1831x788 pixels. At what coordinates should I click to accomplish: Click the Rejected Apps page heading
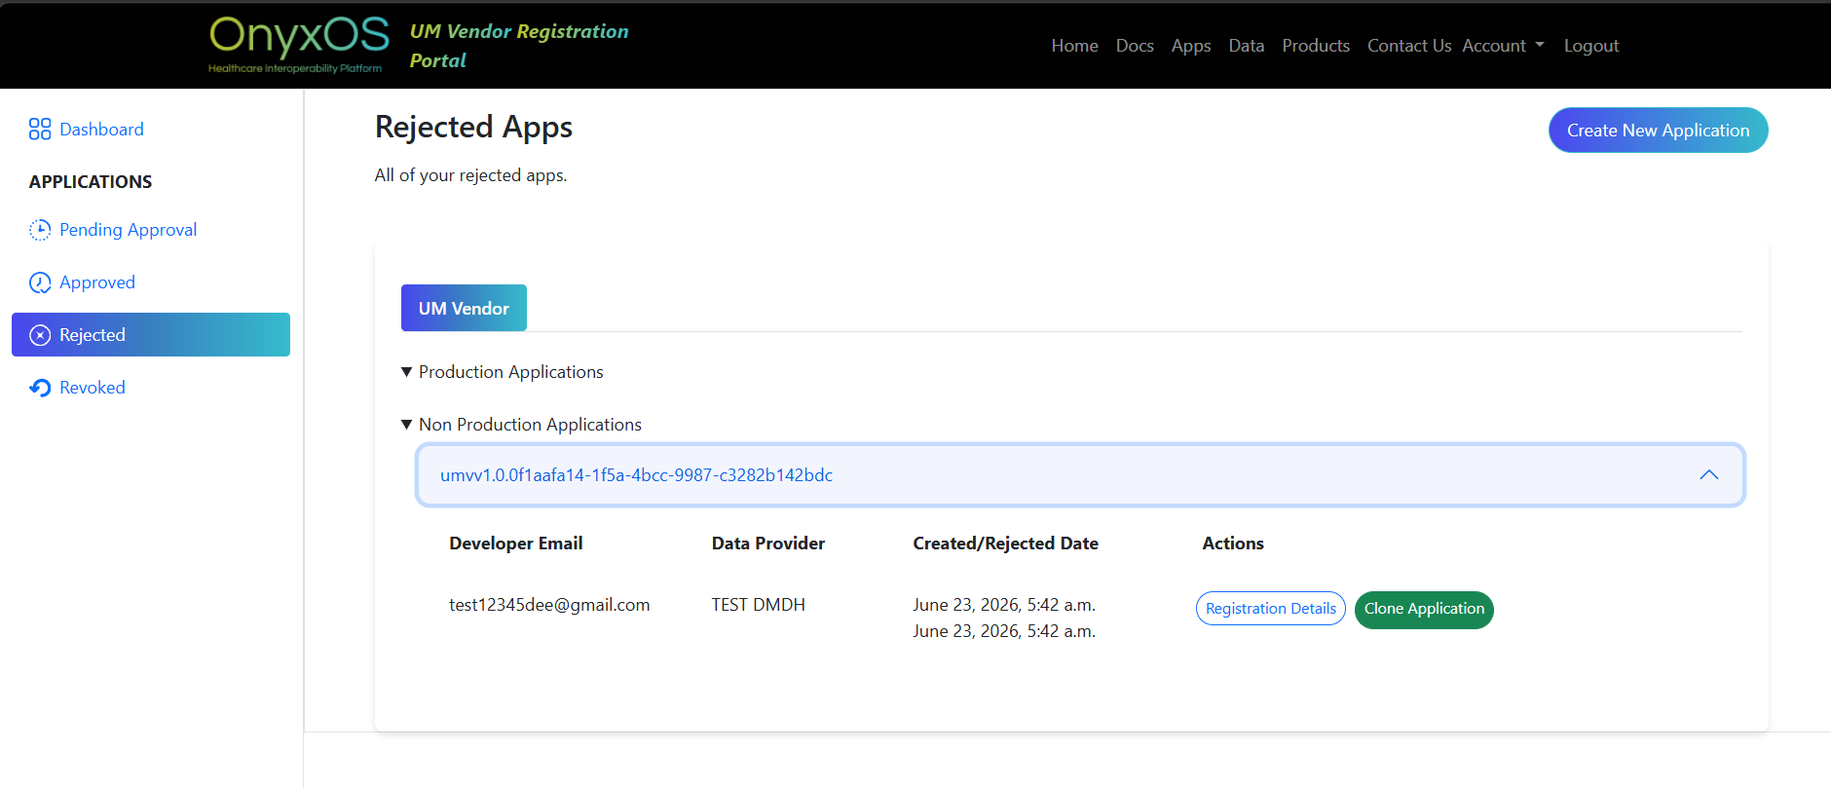[473, 128]
